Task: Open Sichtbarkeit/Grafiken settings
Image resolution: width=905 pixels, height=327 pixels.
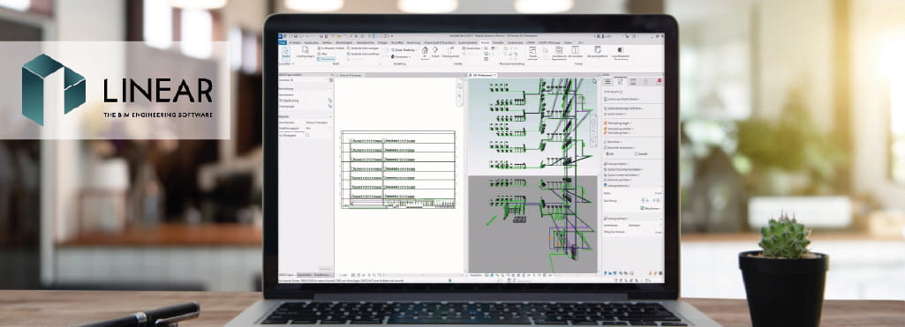Action: 331,48
